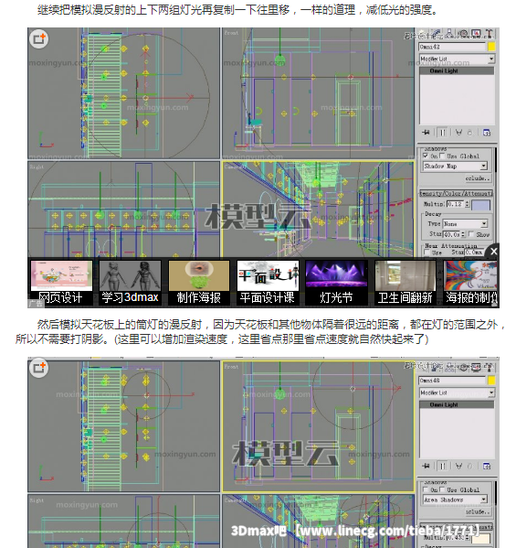Open the 学习3dmax ad thumbnail
516x548 pixels.
130,283
